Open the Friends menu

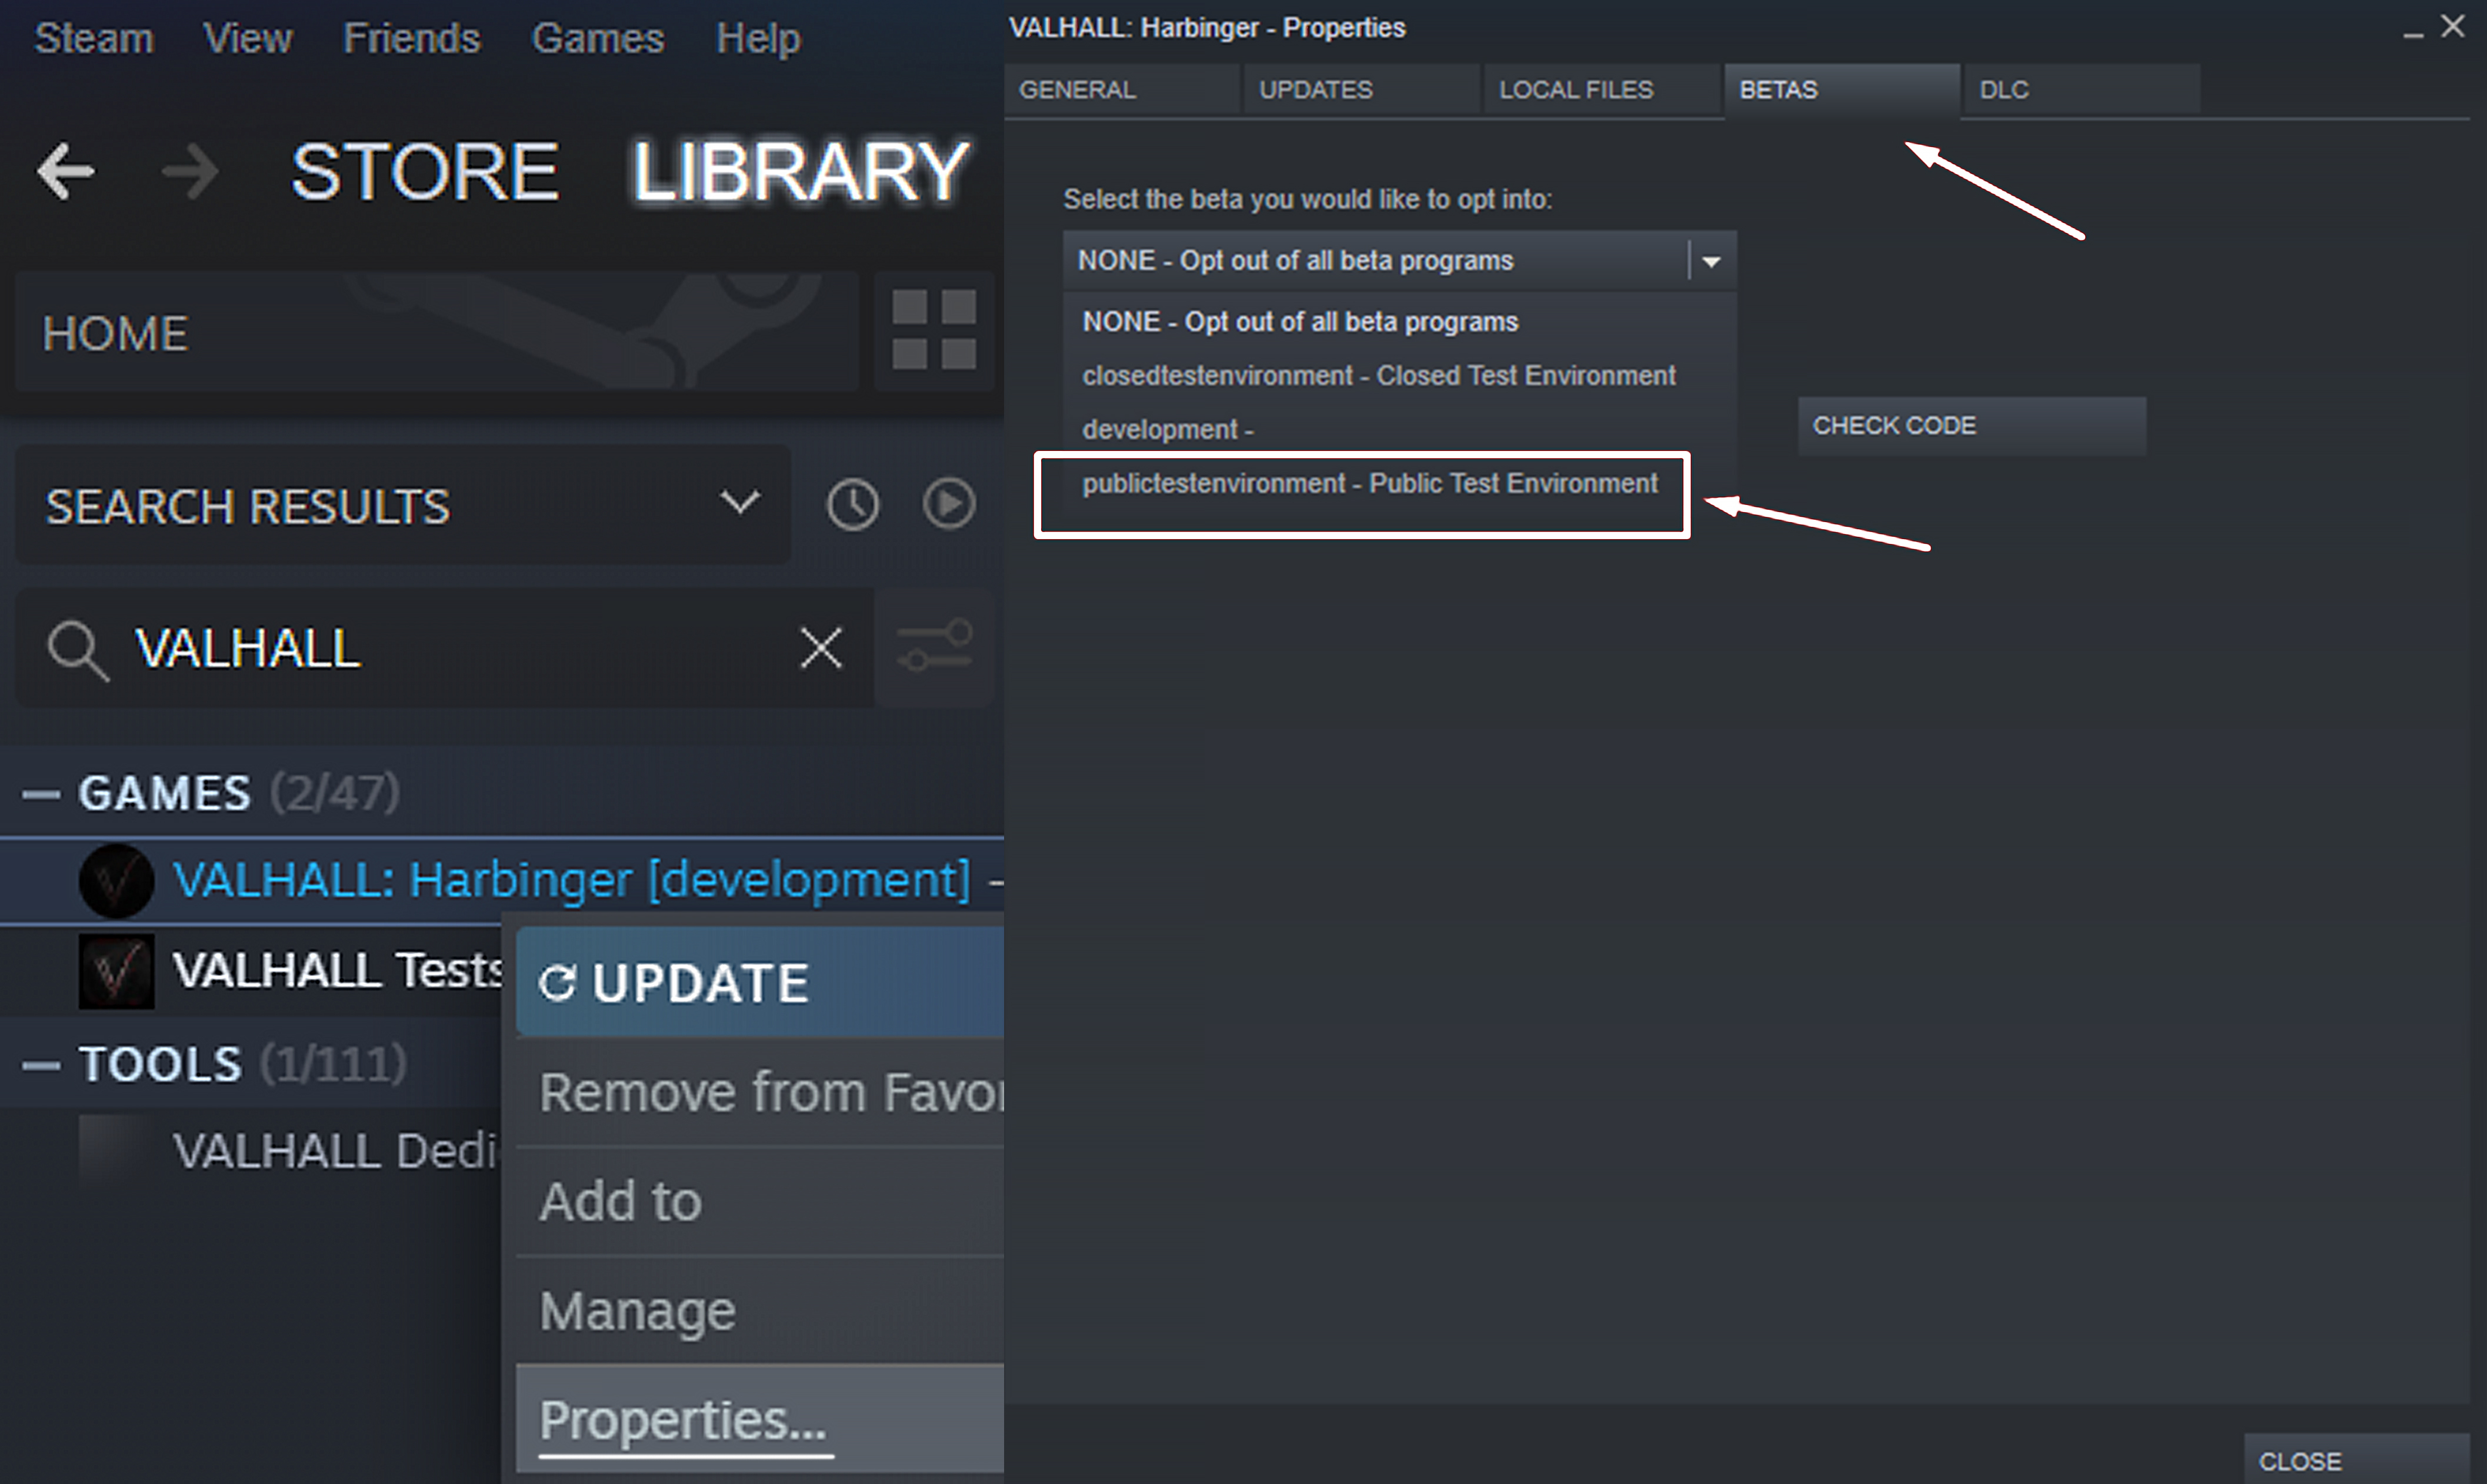click(x=411, y=38)
